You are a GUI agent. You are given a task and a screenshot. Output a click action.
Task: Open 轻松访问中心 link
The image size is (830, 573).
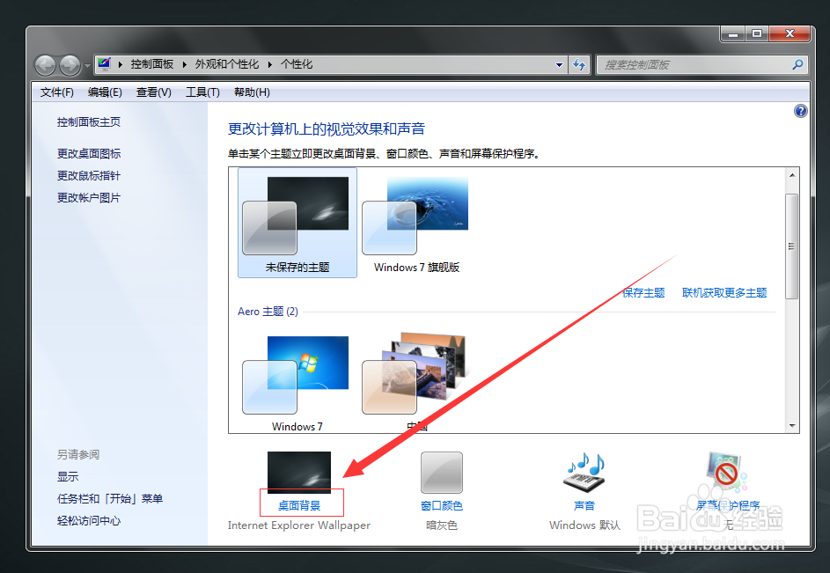[x=88, y=521]
